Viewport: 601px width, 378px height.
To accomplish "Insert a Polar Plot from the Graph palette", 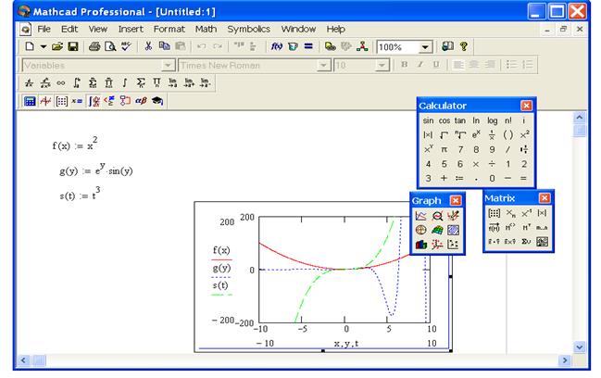I will click(x=420, y=230).
